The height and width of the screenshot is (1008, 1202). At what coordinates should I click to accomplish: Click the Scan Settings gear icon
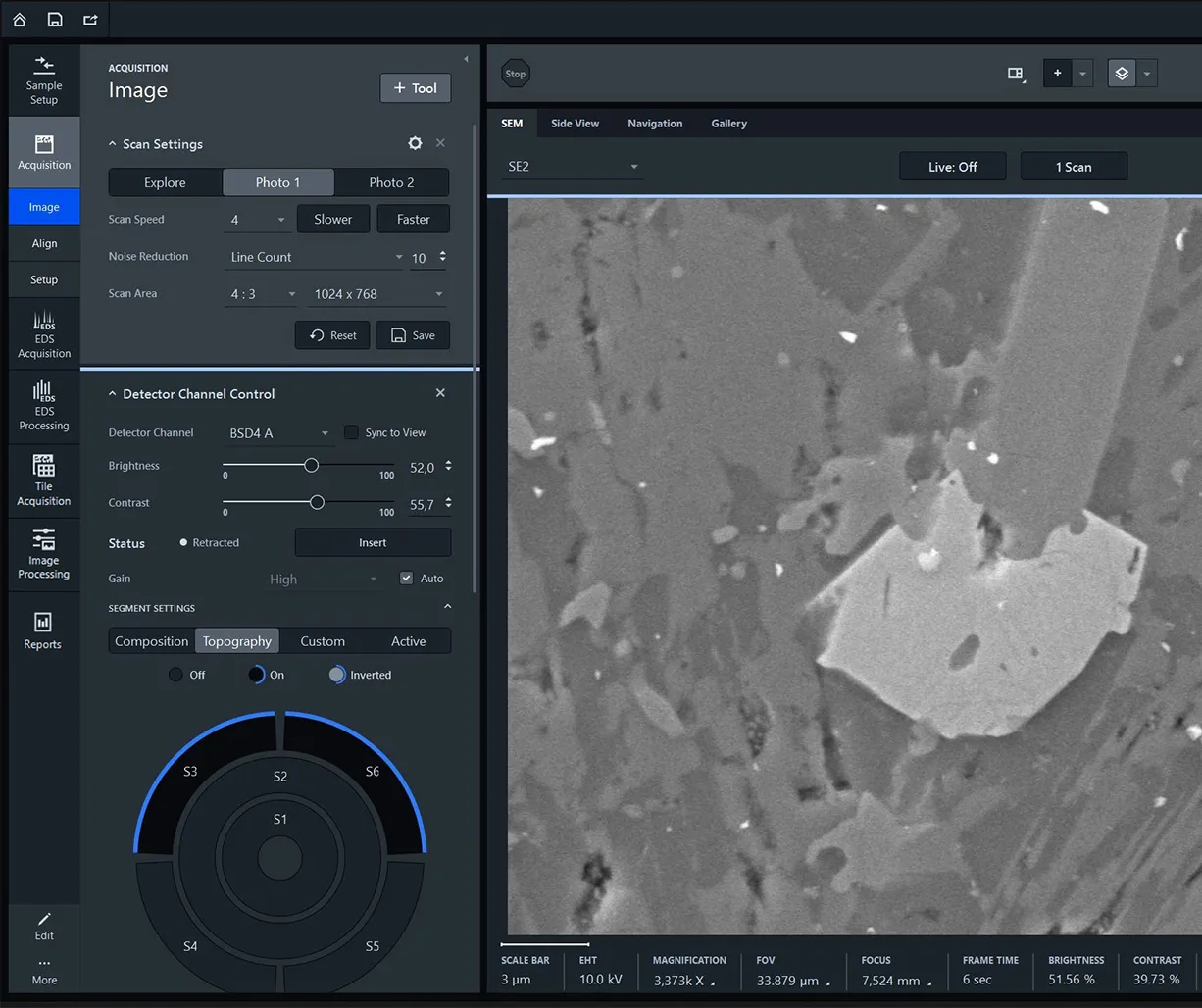click(x=415, y=143)
